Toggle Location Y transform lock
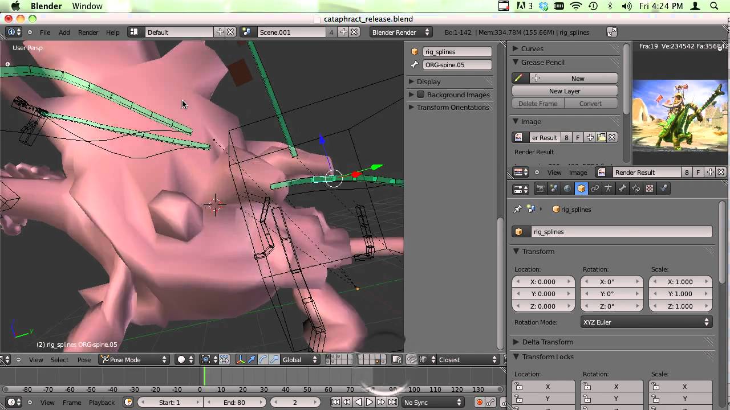 (x=544, y=399)
